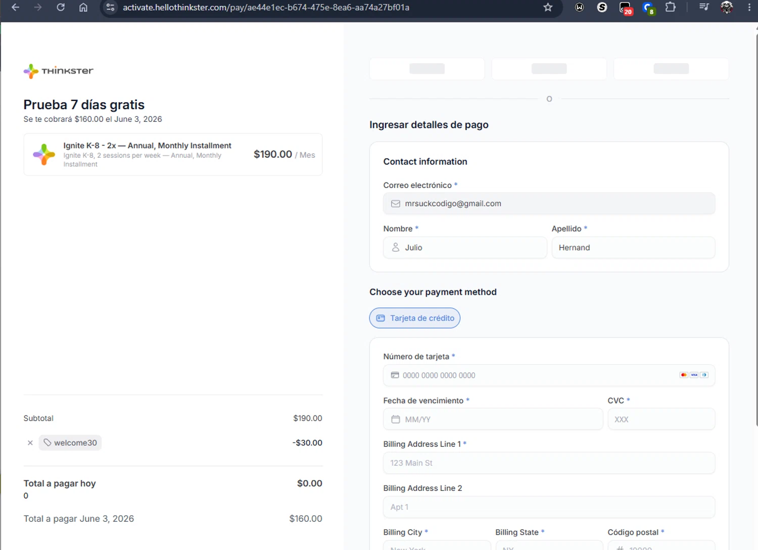Open the extension showing badge 20
The image size is (758, 550).
click(626, 8)
